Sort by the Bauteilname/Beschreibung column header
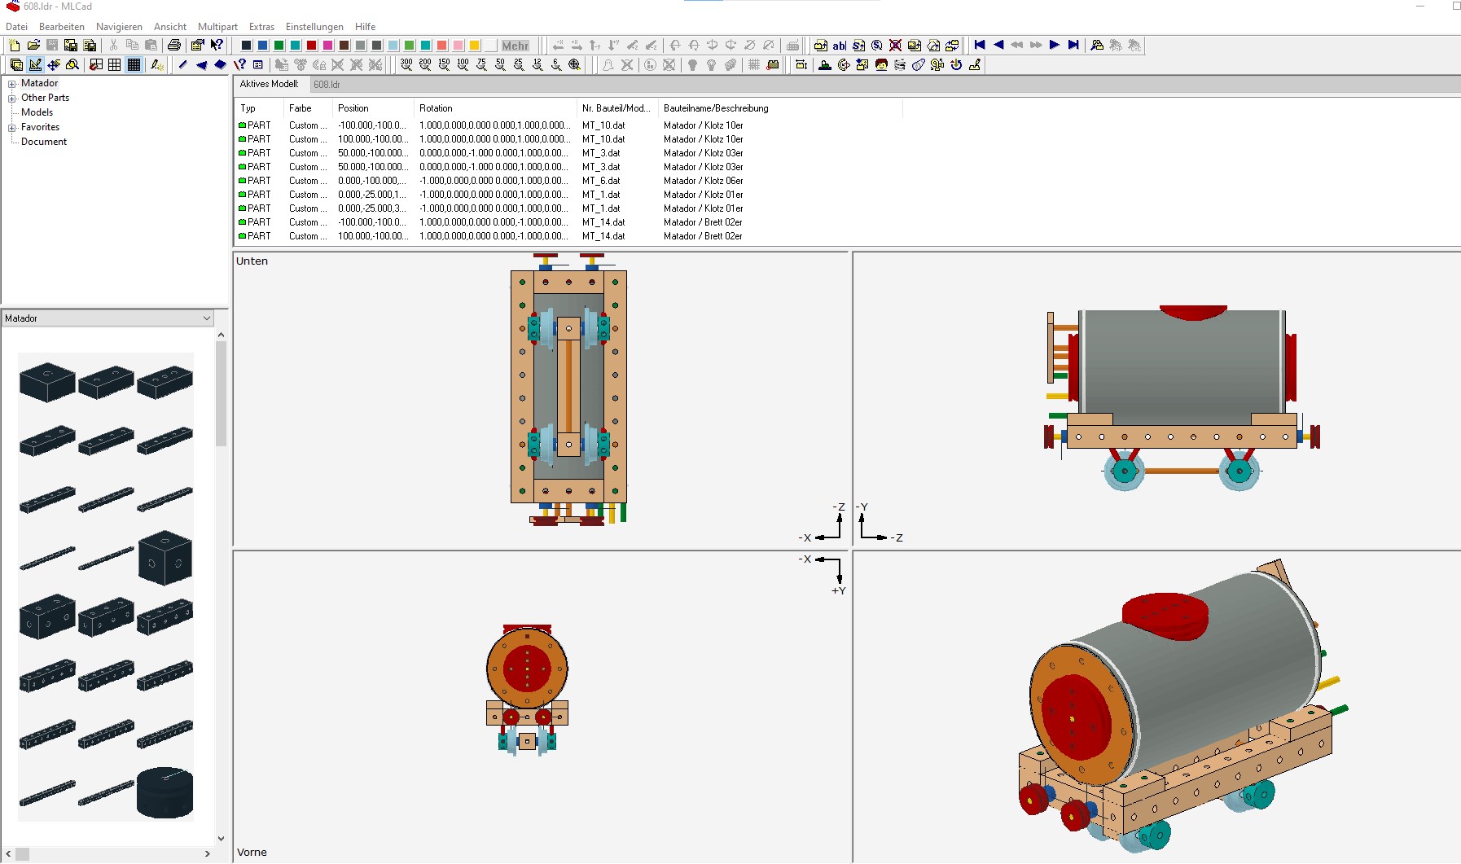 click(x=780, y=108)
